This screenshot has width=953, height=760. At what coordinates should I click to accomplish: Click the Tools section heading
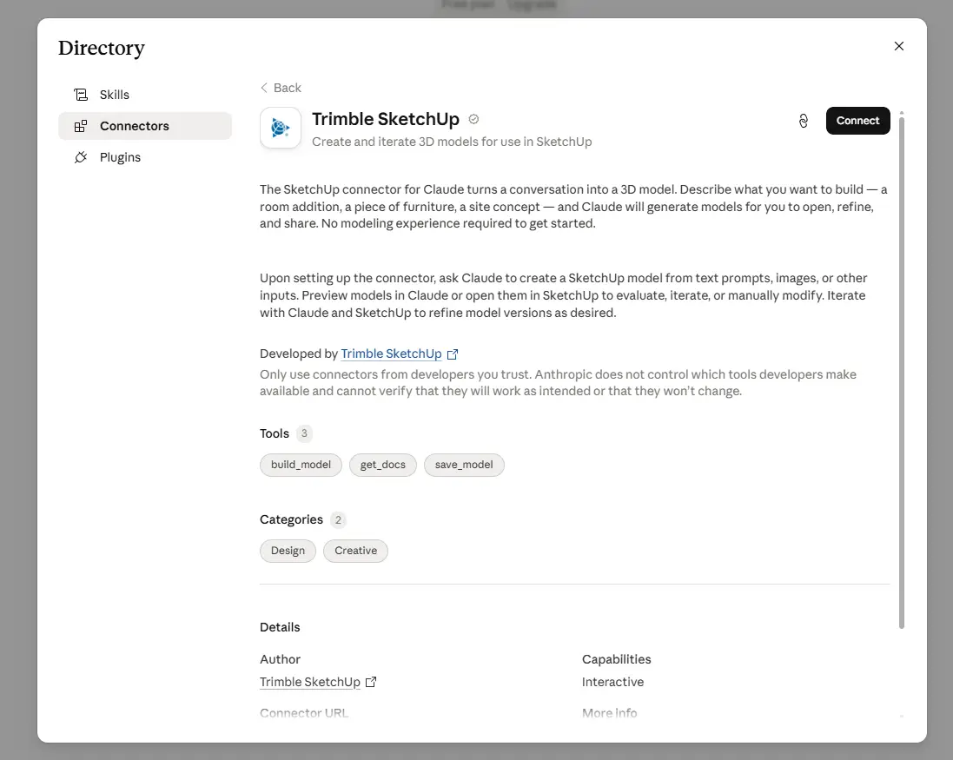click(275, 433)
